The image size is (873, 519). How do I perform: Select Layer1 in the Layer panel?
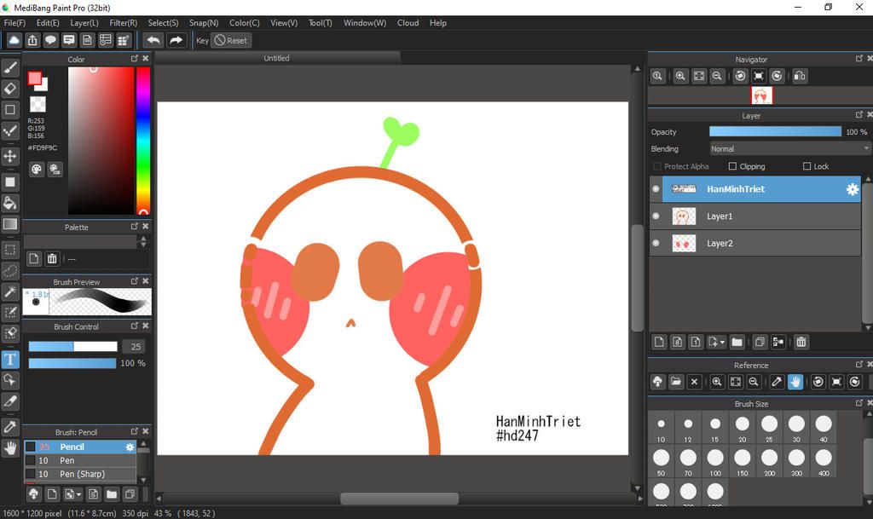coord(755,216)
